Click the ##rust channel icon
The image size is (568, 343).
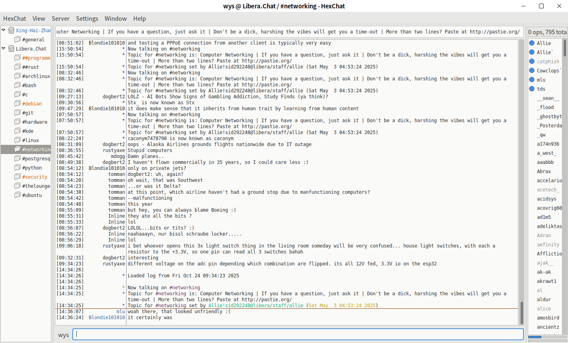pos(18,67)
